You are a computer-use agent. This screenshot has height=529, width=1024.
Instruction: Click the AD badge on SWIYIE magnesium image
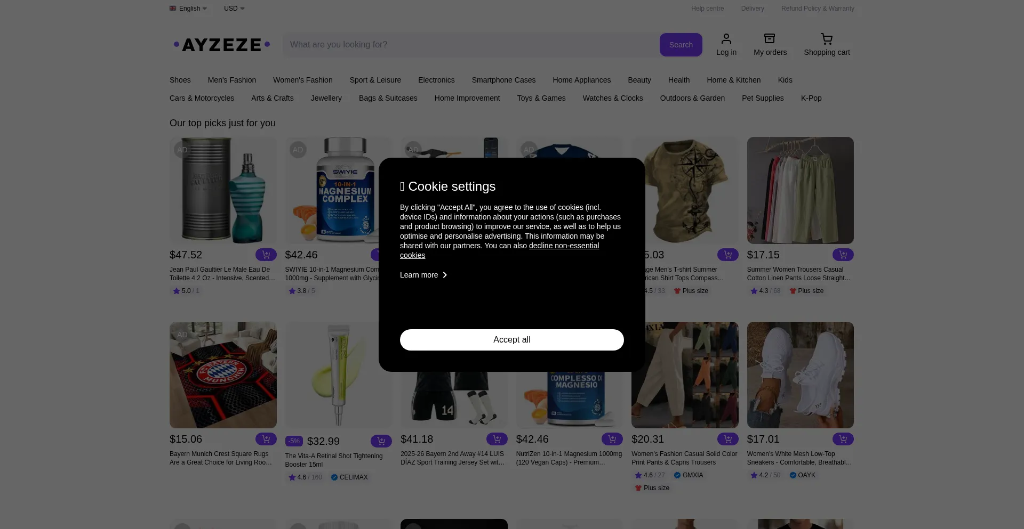[298, 150]
